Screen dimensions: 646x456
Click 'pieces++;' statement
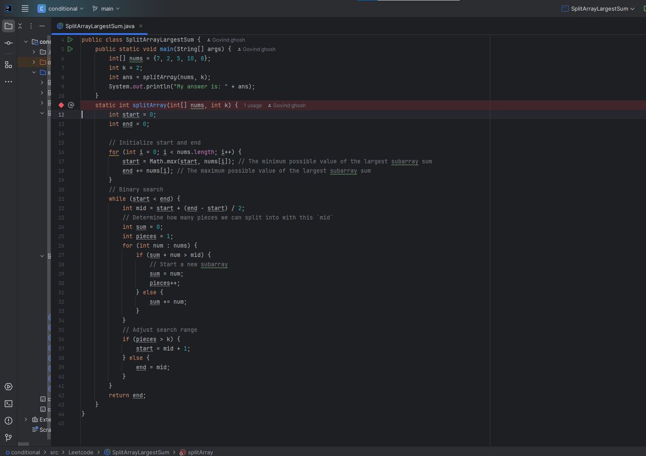pos(165,283)
